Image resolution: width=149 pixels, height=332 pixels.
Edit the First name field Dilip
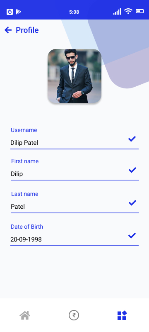click(75, 174)
